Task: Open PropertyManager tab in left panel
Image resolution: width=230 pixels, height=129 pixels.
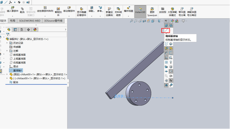Action: [15, 30]
